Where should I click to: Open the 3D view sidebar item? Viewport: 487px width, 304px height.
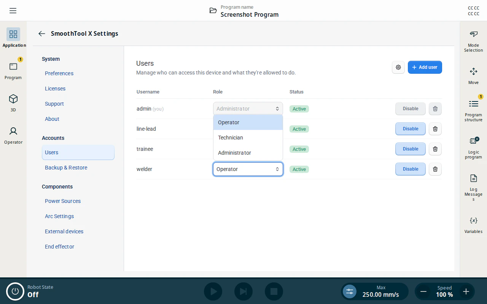click(x=13, y=103)
